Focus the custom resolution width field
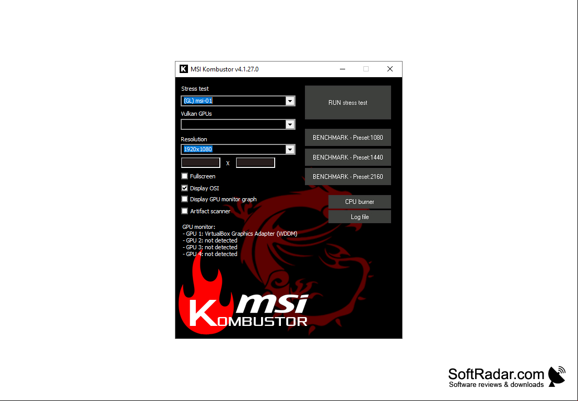This screenshot has height=401, width=578. pyautogui.click(x=200, y=163)
